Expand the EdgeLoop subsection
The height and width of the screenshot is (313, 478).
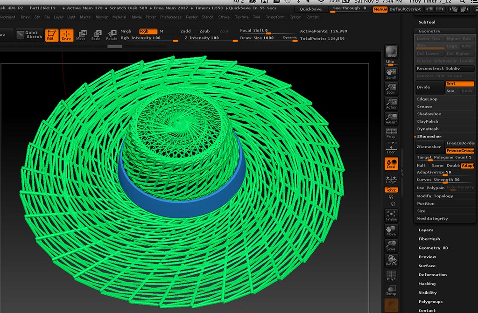[x=427, y=99]
